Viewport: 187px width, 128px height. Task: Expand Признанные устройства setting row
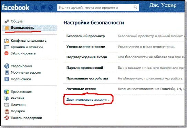(x=124, y=78)
